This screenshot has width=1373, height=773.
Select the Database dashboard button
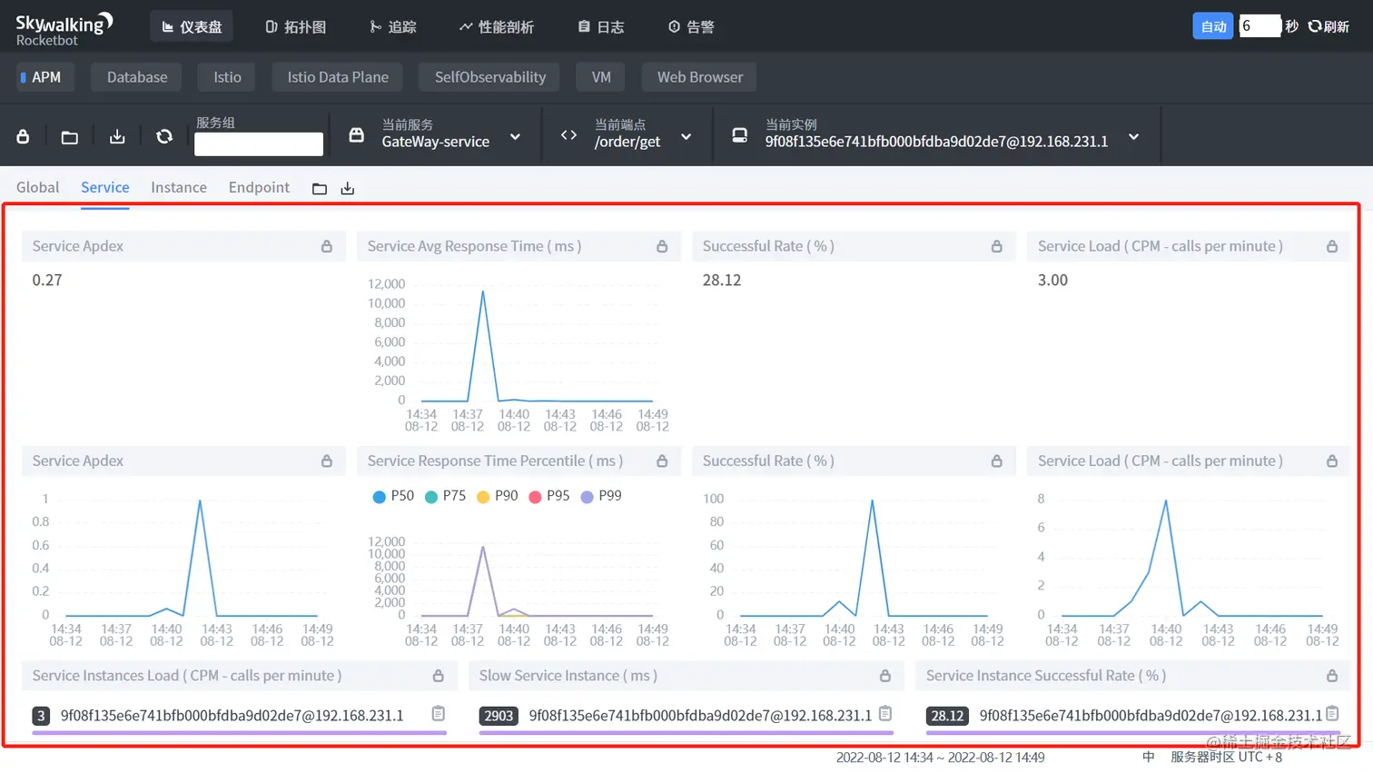tap(137, 77)
